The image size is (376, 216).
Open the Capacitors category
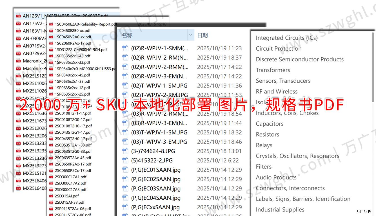270,124
